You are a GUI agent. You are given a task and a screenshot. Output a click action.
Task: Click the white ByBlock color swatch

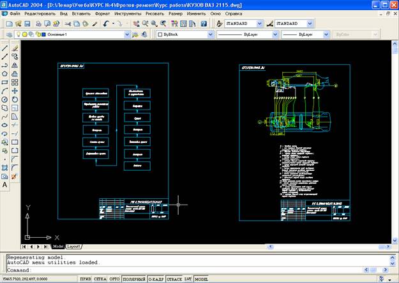(160, 34)
